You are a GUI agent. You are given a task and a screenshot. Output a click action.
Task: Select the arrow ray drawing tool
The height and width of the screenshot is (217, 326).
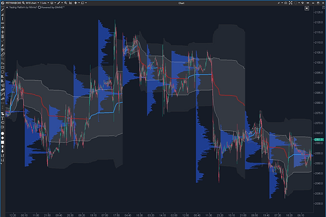tap(3, 27)
